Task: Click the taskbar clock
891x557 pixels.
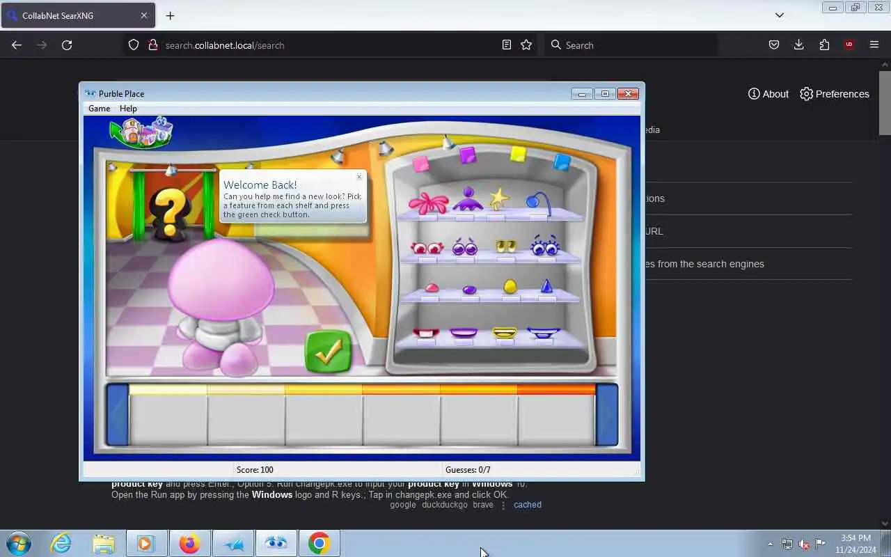Action: click(x=855, y=544)
